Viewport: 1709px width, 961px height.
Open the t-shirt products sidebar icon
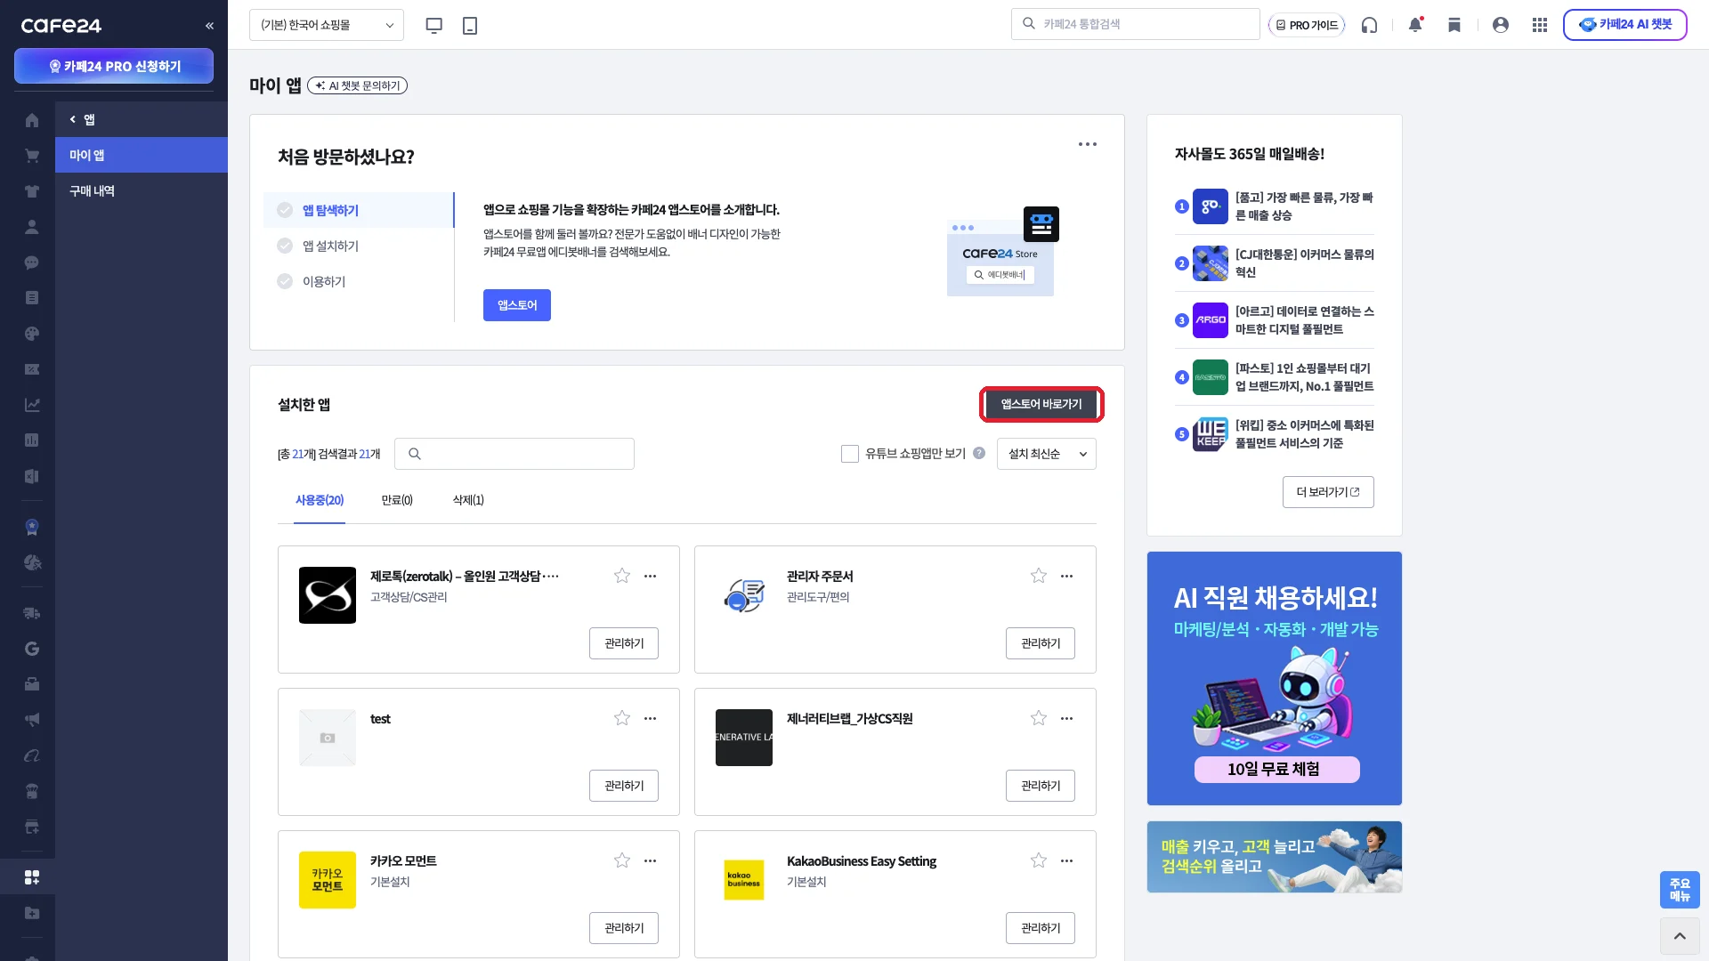(32, 191)
